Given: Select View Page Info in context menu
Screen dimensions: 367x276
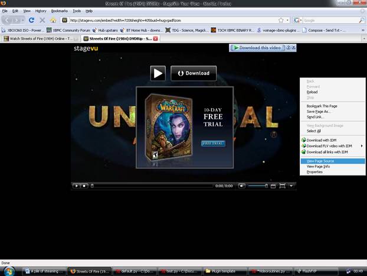Looking at the screenshot, I should [333, 167].
